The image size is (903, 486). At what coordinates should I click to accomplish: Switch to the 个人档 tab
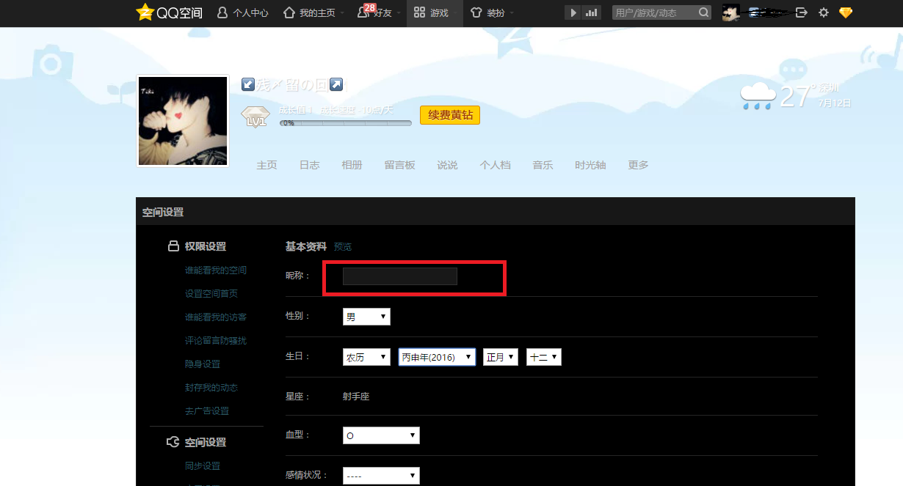click(x=495, y=165)
